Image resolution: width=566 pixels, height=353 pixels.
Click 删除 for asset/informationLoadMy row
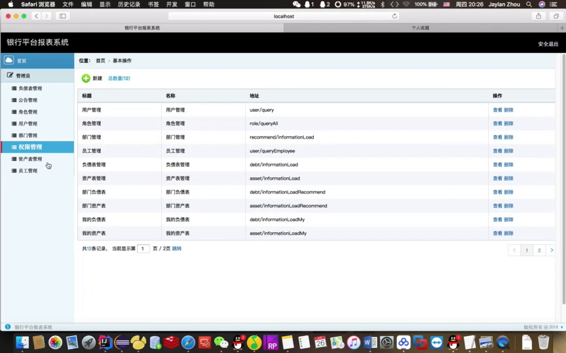click(508, 233)
